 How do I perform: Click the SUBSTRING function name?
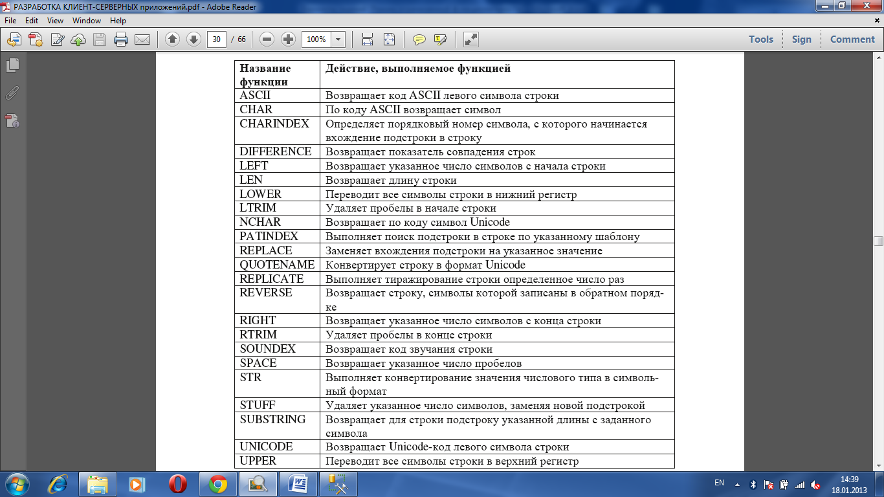point(272,419)
